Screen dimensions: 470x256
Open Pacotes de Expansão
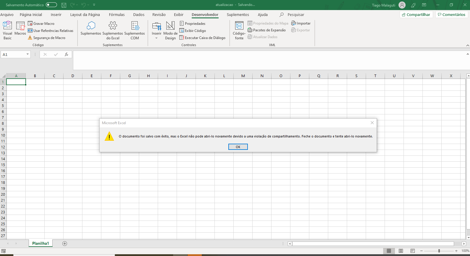coord(267,30)
